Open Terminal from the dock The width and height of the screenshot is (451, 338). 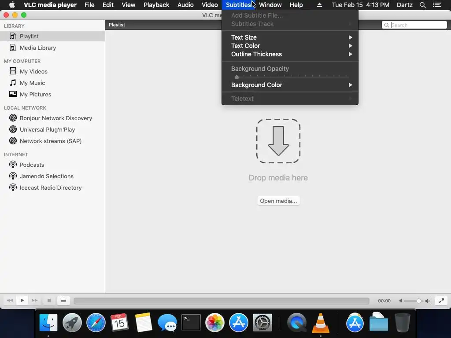point(191,323)
